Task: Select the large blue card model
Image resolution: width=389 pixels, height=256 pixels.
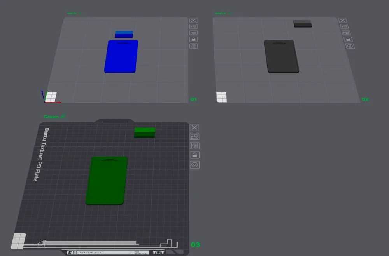Action: pyautogui.click(x=121, y=57)
